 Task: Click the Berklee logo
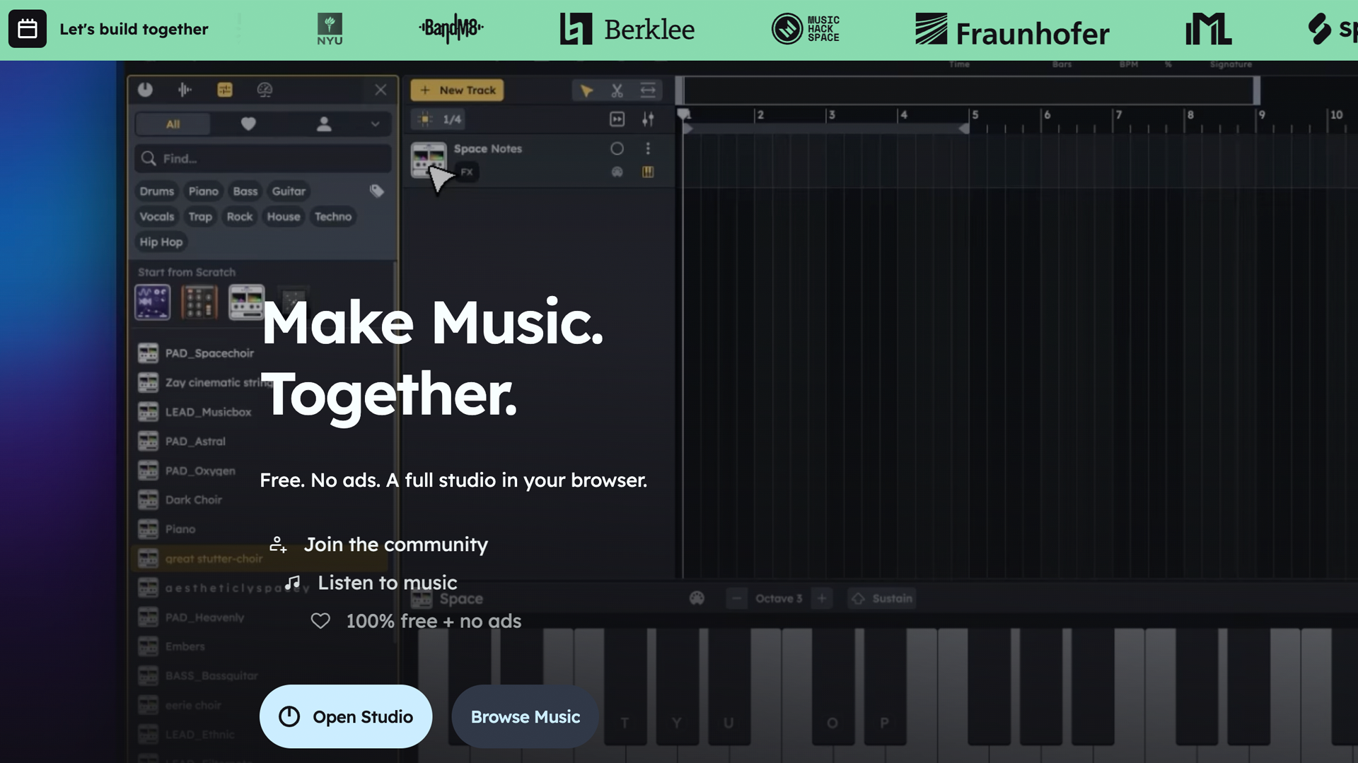[x=627, y=29]
